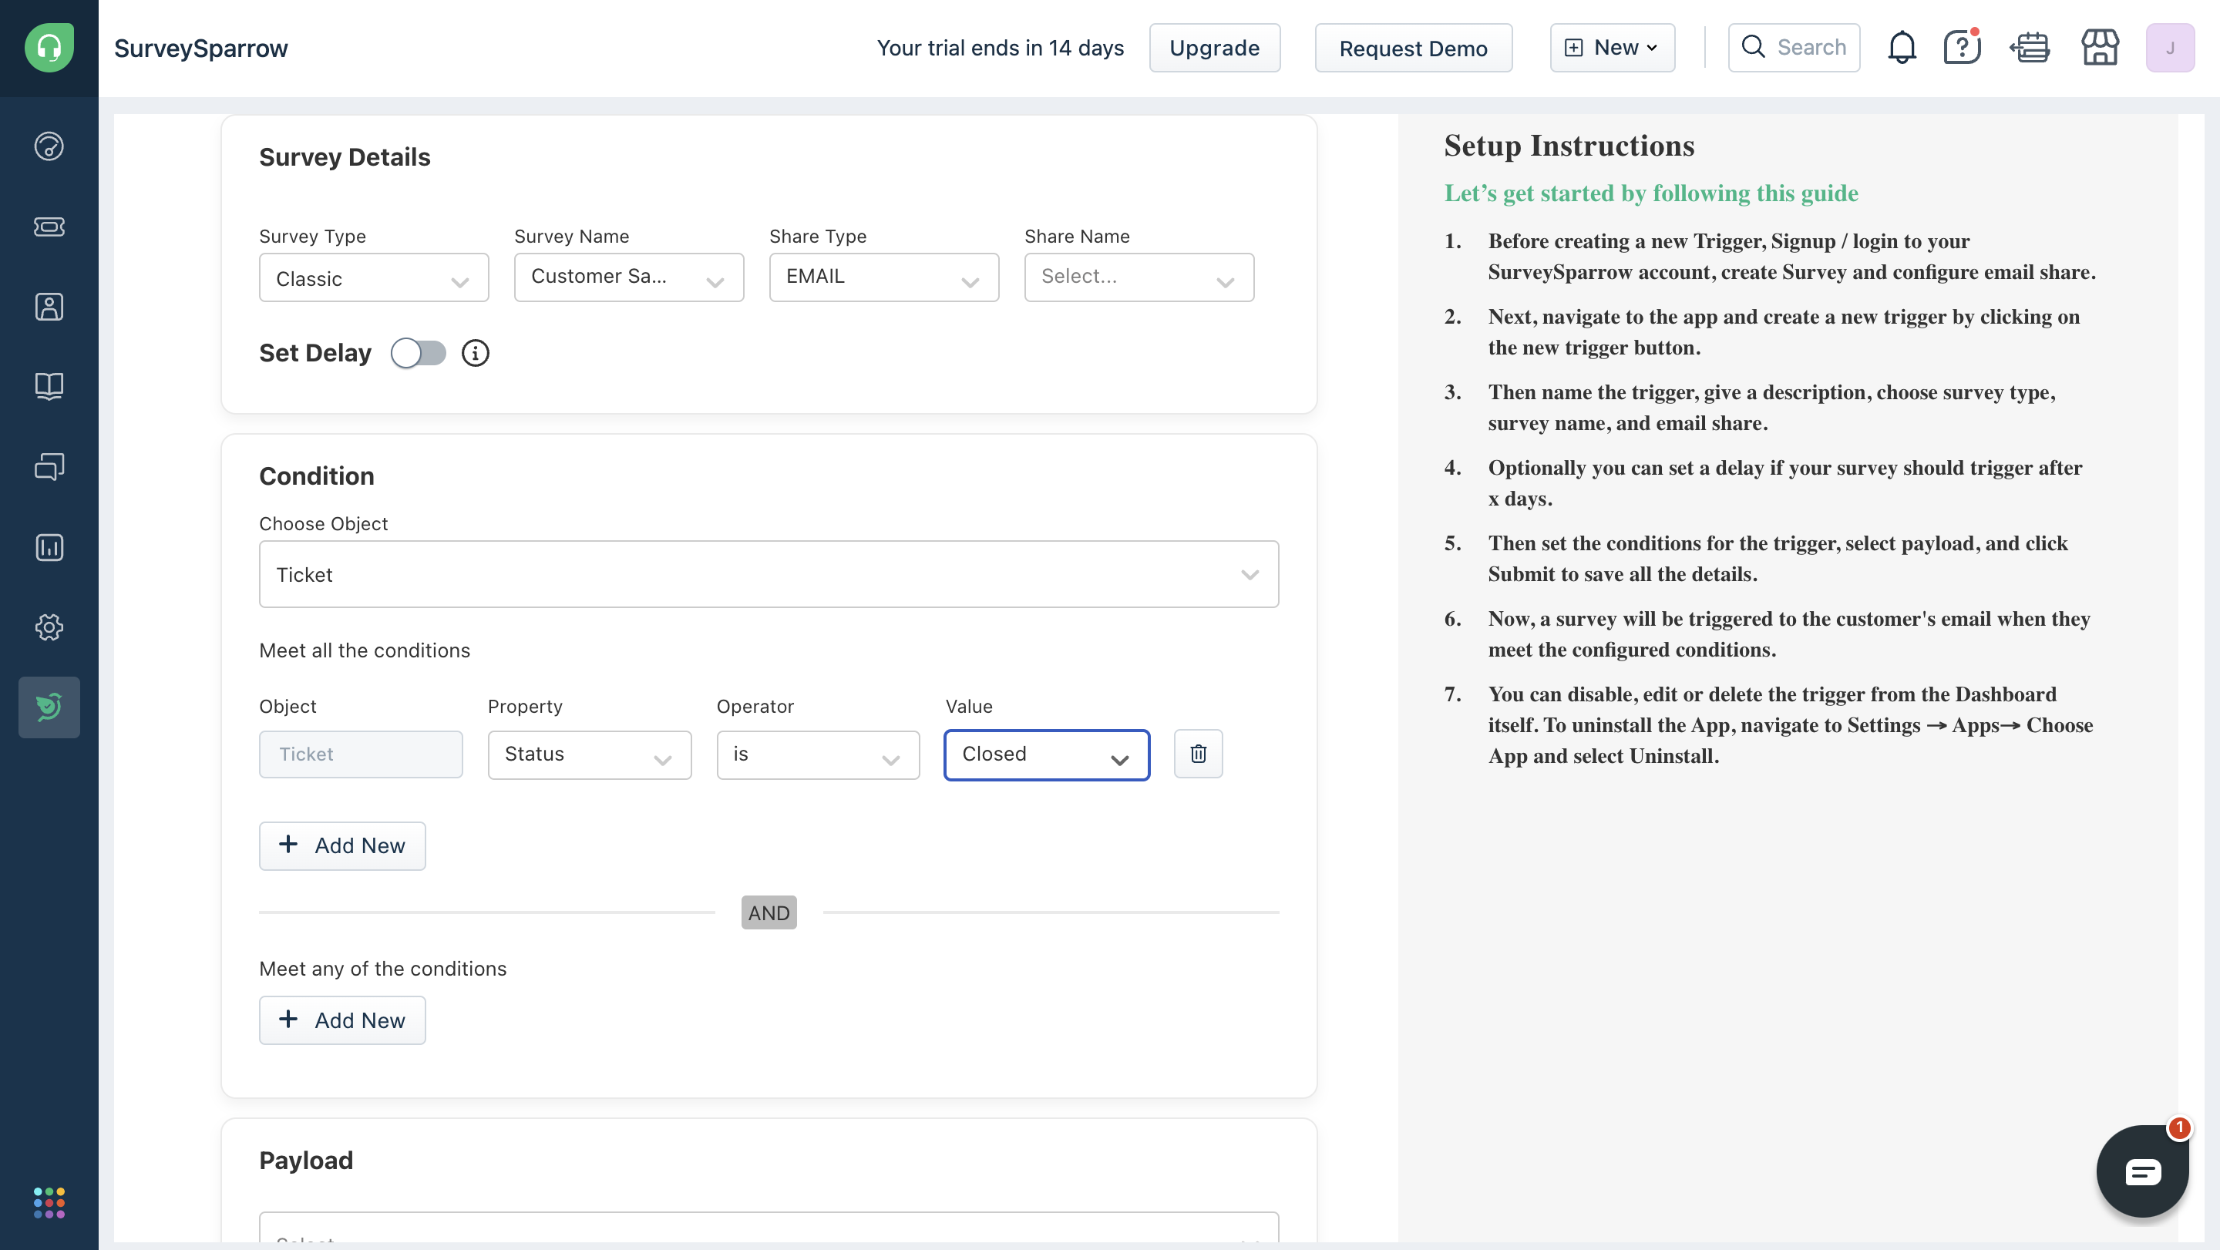Open the marketplace store icon
This screenshot has width=2220, height=1250.
(x=2099, y=49)
